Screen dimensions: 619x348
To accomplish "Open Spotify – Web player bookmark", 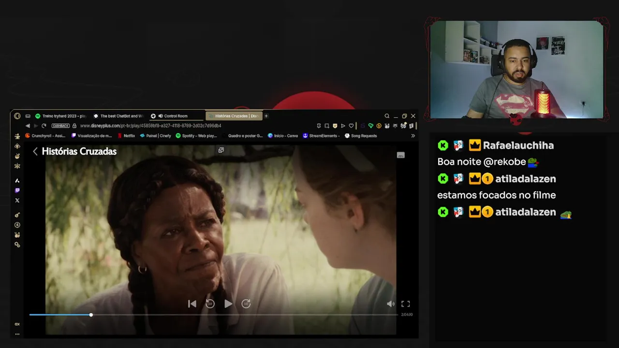I will coord(196,136).
